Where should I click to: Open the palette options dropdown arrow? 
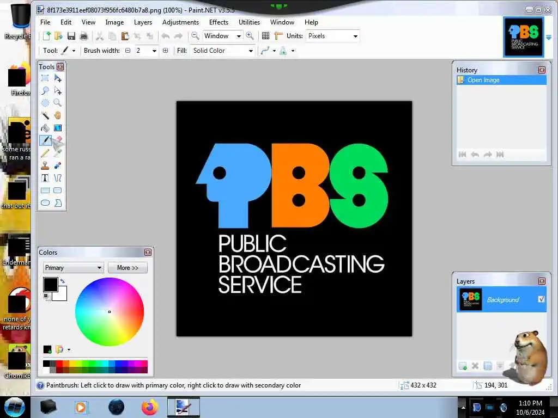click(69, 350)
